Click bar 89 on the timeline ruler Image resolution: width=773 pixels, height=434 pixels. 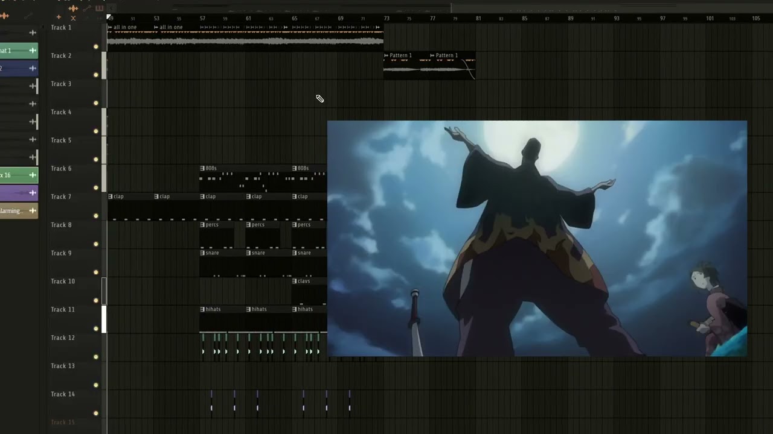click(571, 19)
